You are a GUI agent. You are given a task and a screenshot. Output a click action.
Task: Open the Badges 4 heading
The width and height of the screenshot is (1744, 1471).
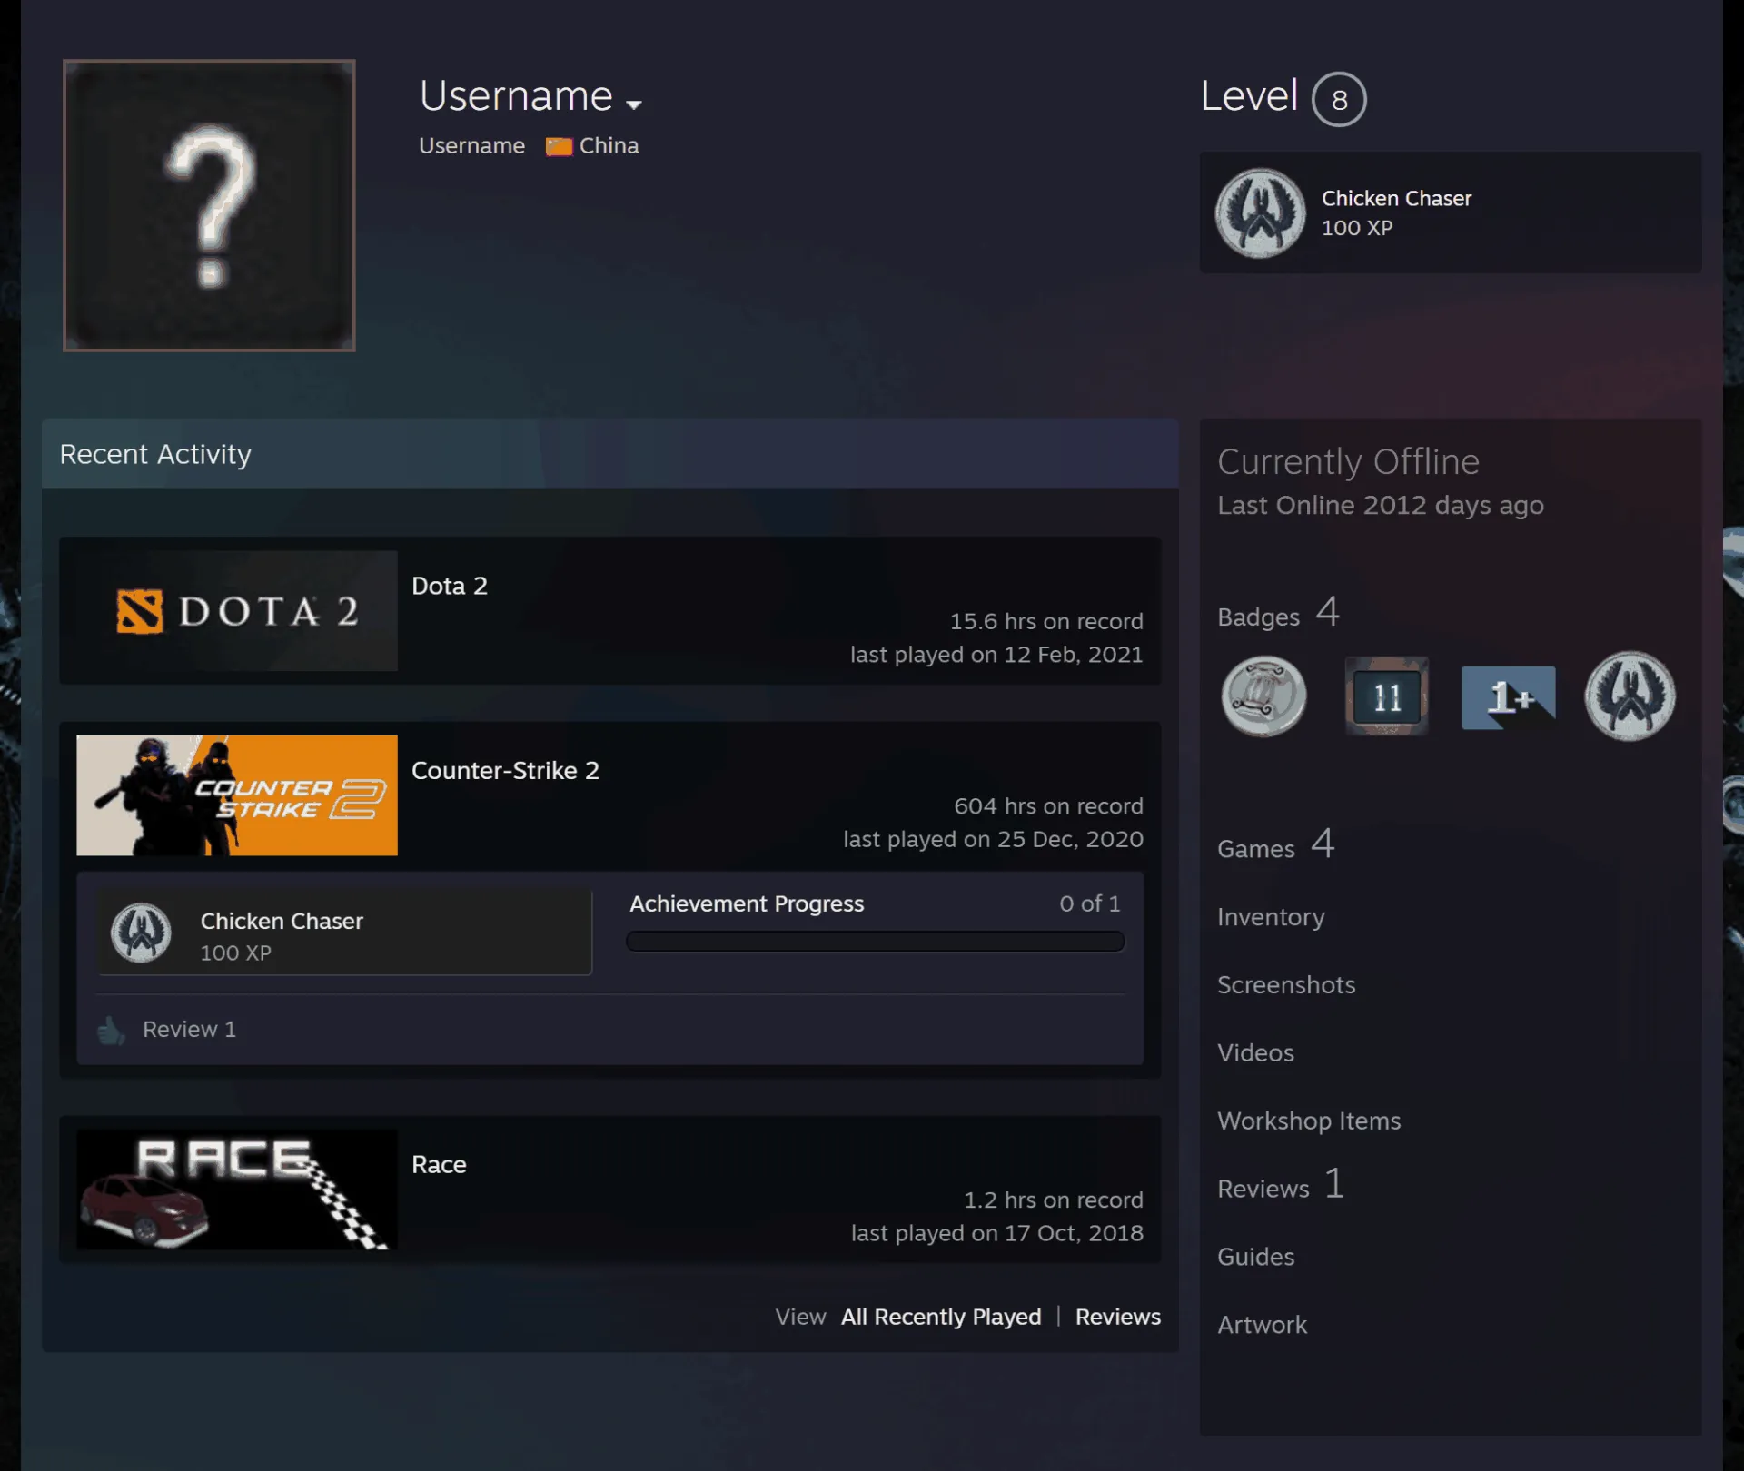click(x=1279, y=613)
